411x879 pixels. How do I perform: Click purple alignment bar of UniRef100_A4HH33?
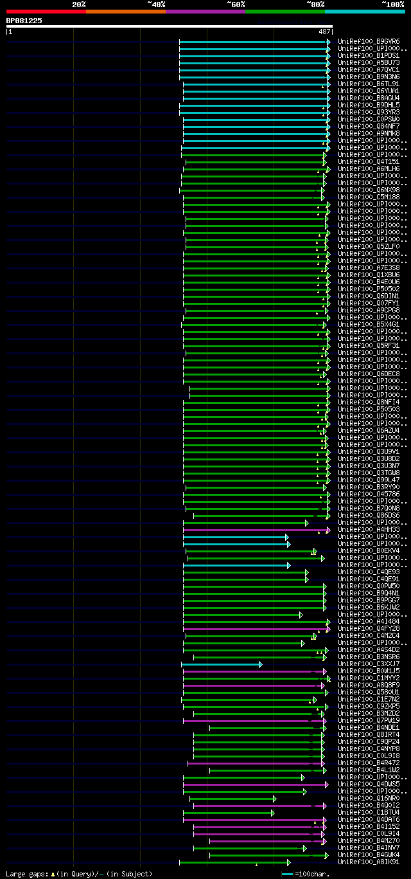256,530
